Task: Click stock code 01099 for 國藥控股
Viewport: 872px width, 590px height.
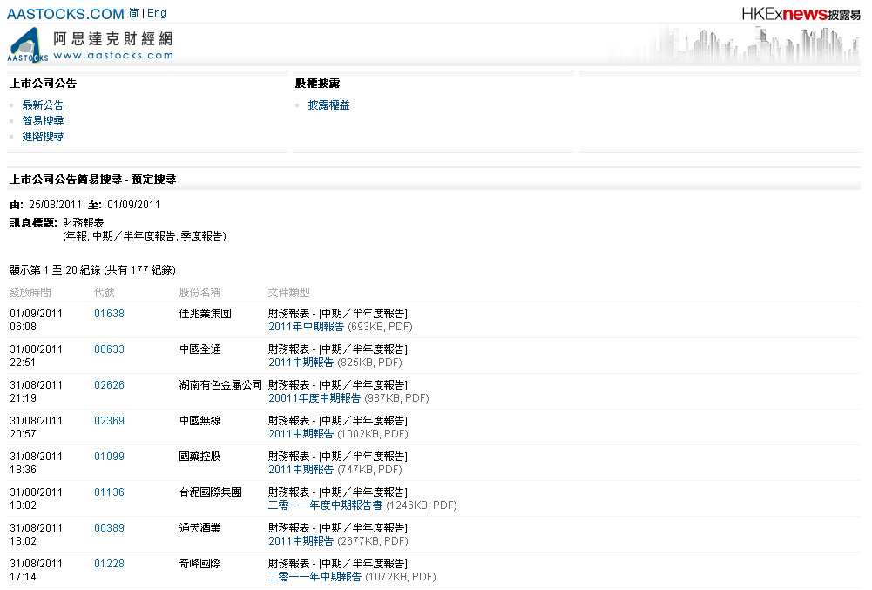Action: [x=109, y=457]
